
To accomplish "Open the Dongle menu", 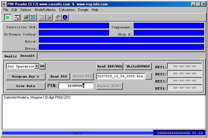I will pyautogui.click(x=83, y=10).
